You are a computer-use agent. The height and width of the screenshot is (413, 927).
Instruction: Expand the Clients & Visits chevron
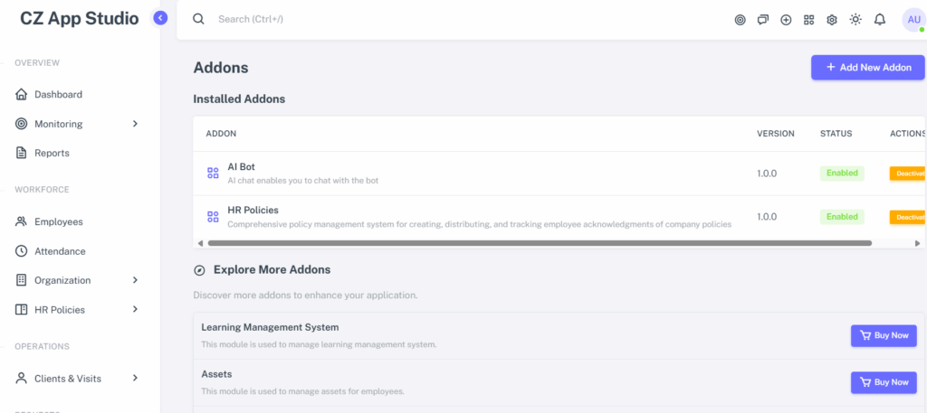(136, 378)
